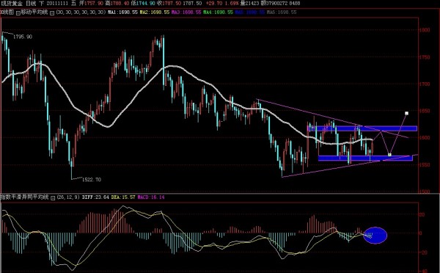Screen dimensions: 440x273
Task: Click the magenta MACD:16.14 readout
Action: 151,197
